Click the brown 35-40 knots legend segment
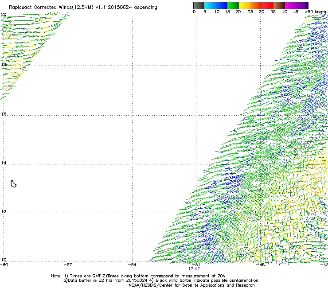 click(279, 5)
